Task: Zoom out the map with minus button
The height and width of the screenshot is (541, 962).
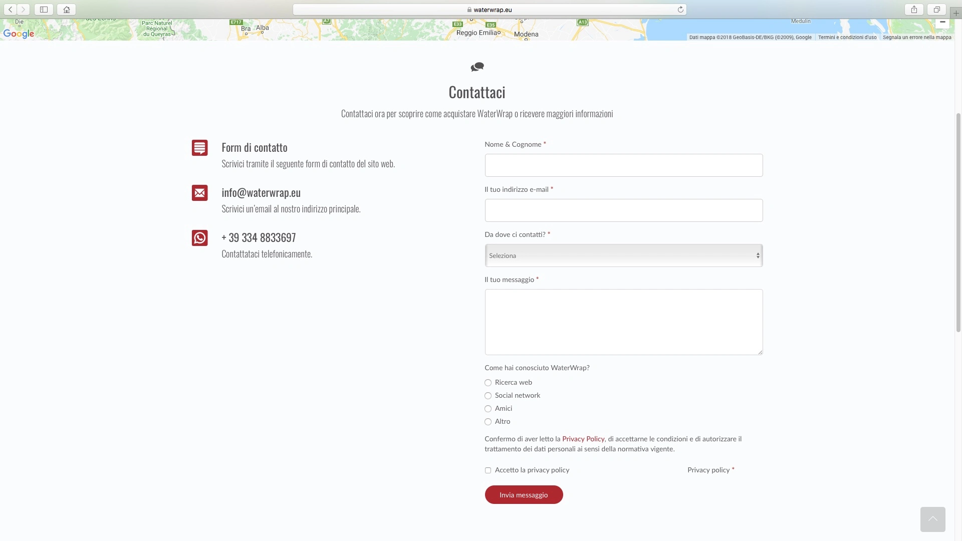Action: [x=942, y=22]
